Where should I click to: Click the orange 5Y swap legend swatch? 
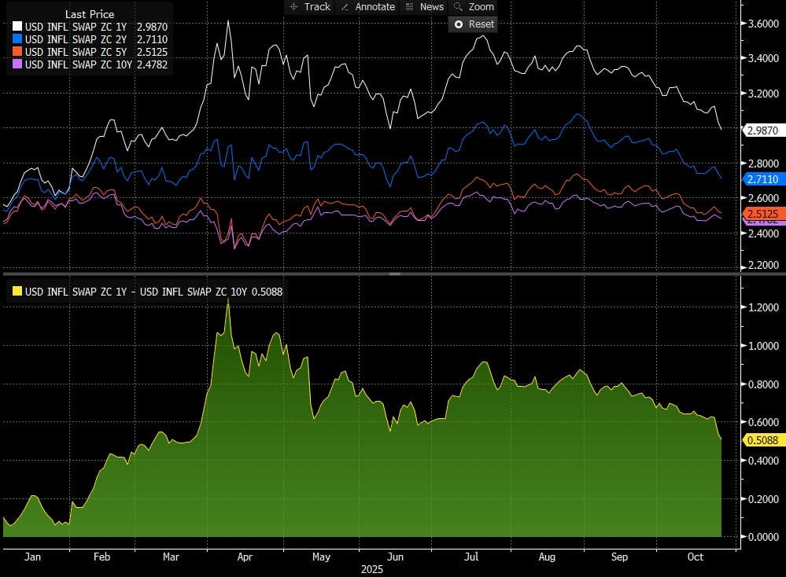pyautogui.click(x=17, y=52)
